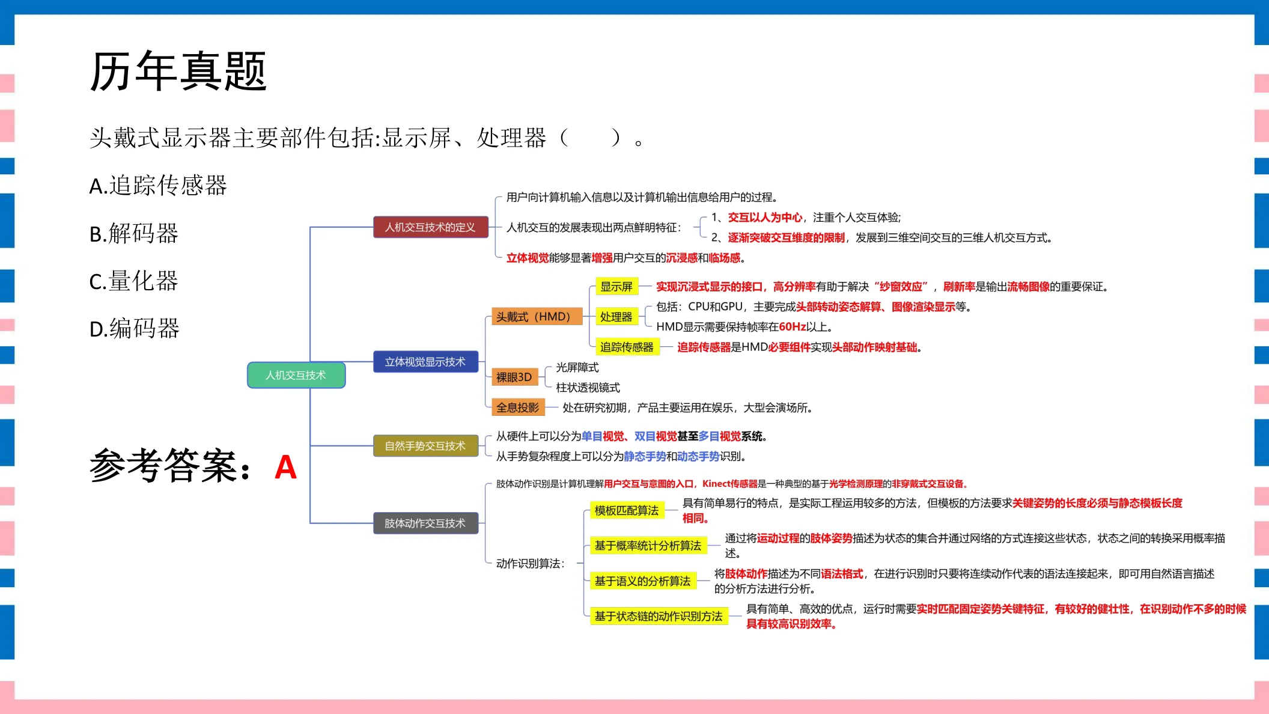
Task: Click the line starting 1、交互以人为中心
Action: pos(806,218)
